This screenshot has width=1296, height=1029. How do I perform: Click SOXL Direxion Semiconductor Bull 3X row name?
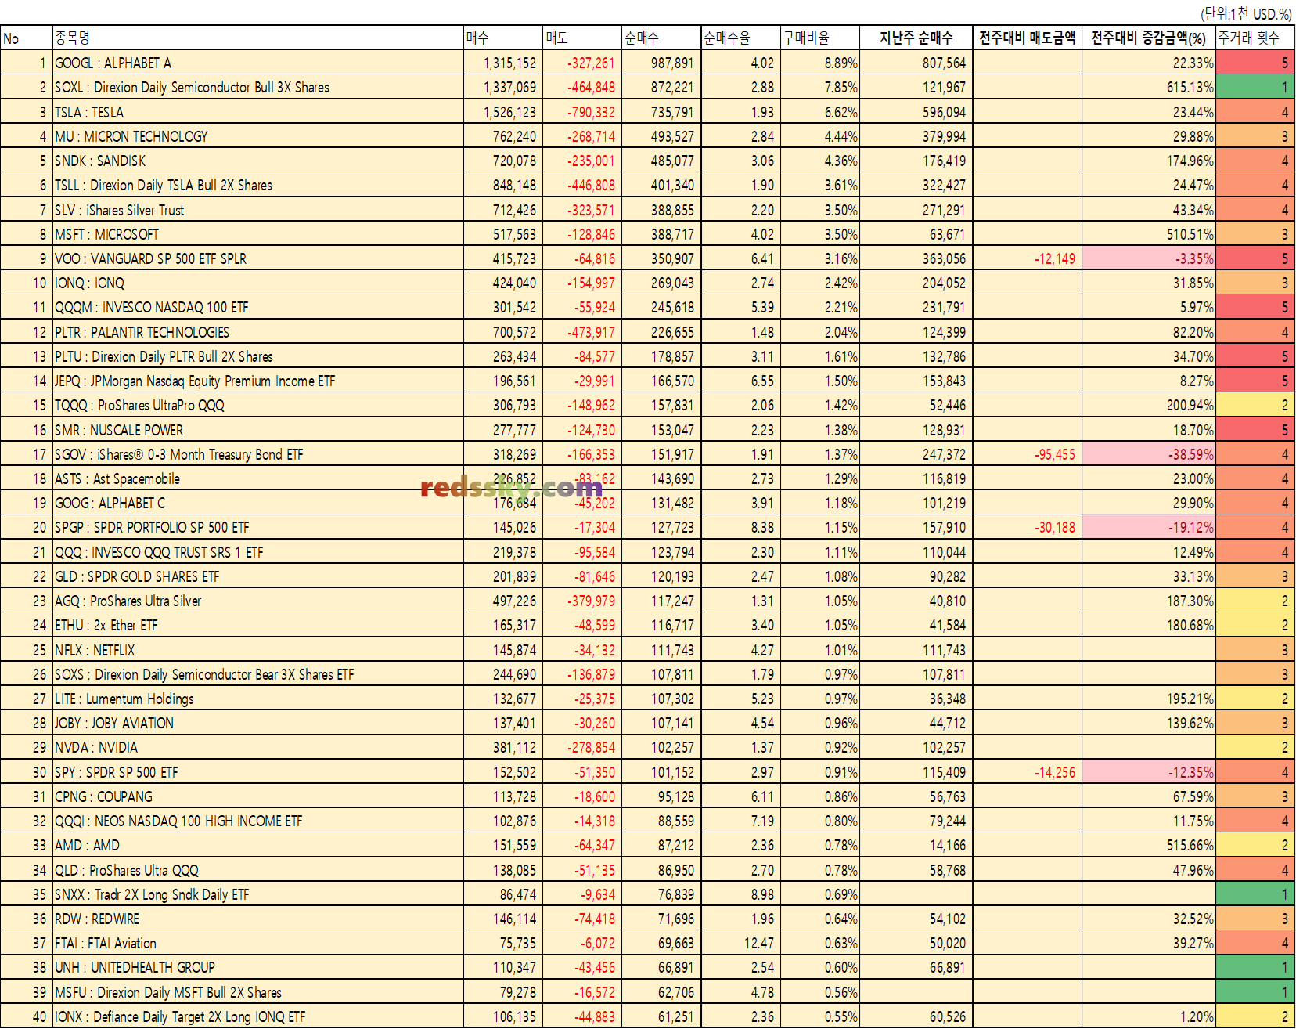[x=258, y=87]
